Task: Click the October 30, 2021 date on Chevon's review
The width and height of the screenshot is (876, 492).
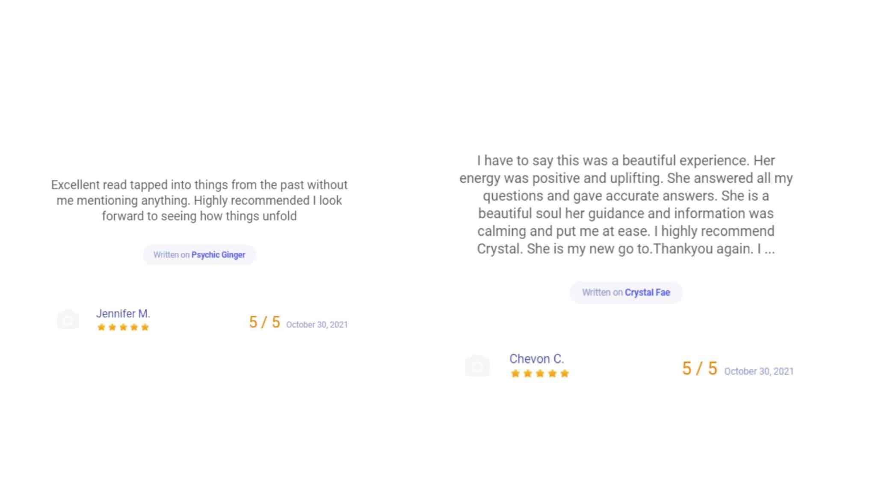Action: 759,372
